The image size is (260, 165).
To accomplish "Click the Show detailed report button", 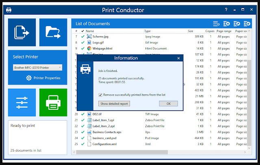I will (114, 104).
